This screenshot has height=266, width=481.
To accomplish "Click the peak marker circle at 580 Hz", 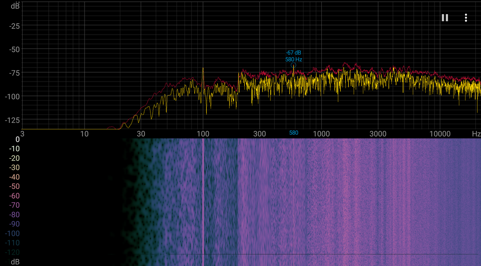I will [x=293, y=65].
